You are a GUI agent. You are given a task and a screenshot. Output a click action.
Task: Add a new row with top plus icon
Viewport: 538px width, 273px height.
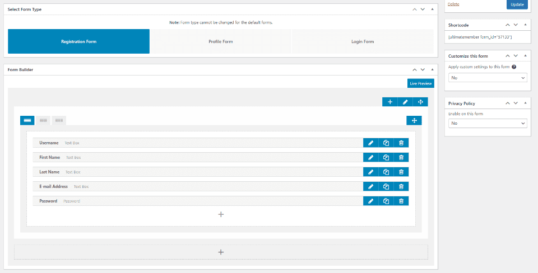[x=390, y=102]
